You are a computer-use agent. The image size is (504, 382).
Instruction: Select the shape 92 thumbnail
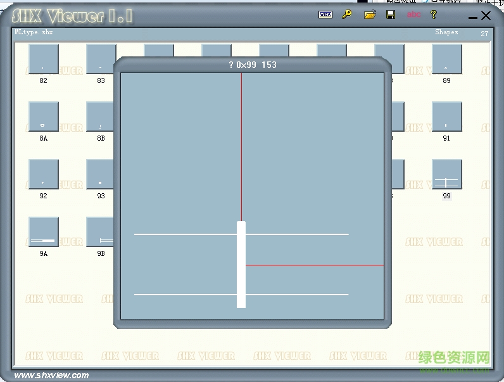44,174
